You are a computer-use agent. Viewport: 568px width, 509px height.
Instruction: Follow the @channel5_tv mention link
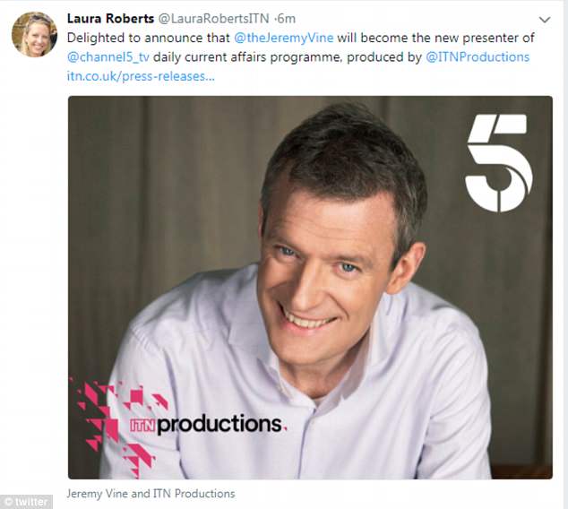[x=108, y=57]
